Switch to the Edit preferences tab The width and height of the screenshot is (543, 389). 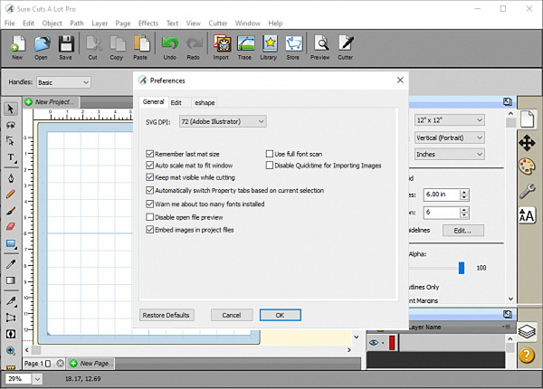[176, 103]
